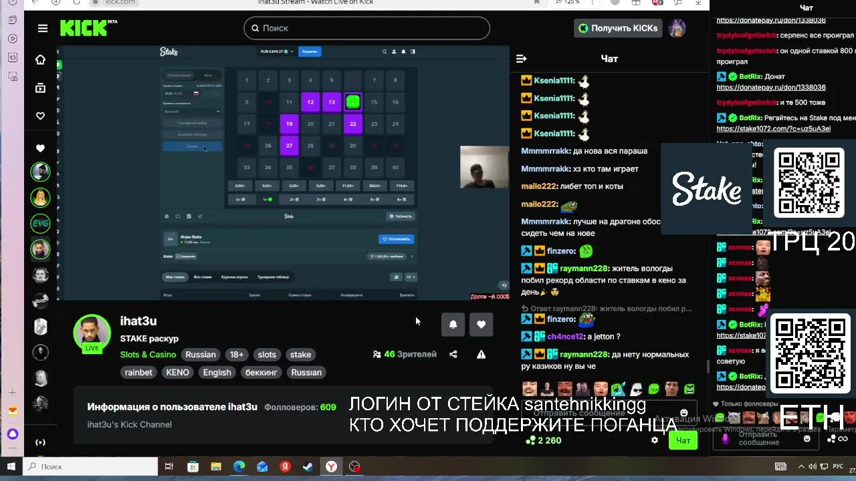Open Microsoft Store from taskbar
The image size is (856, 481).
193,466
